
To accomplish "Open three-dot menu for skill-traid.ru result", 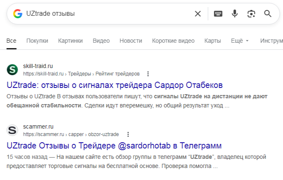I will [148, 74].
